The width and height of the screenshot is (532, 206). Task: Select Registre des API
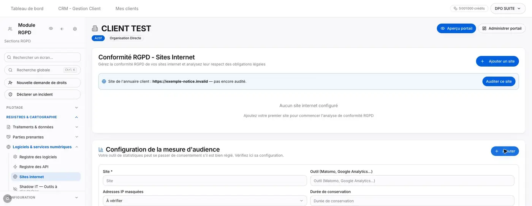pyautogui.click(x=46, y=167)
